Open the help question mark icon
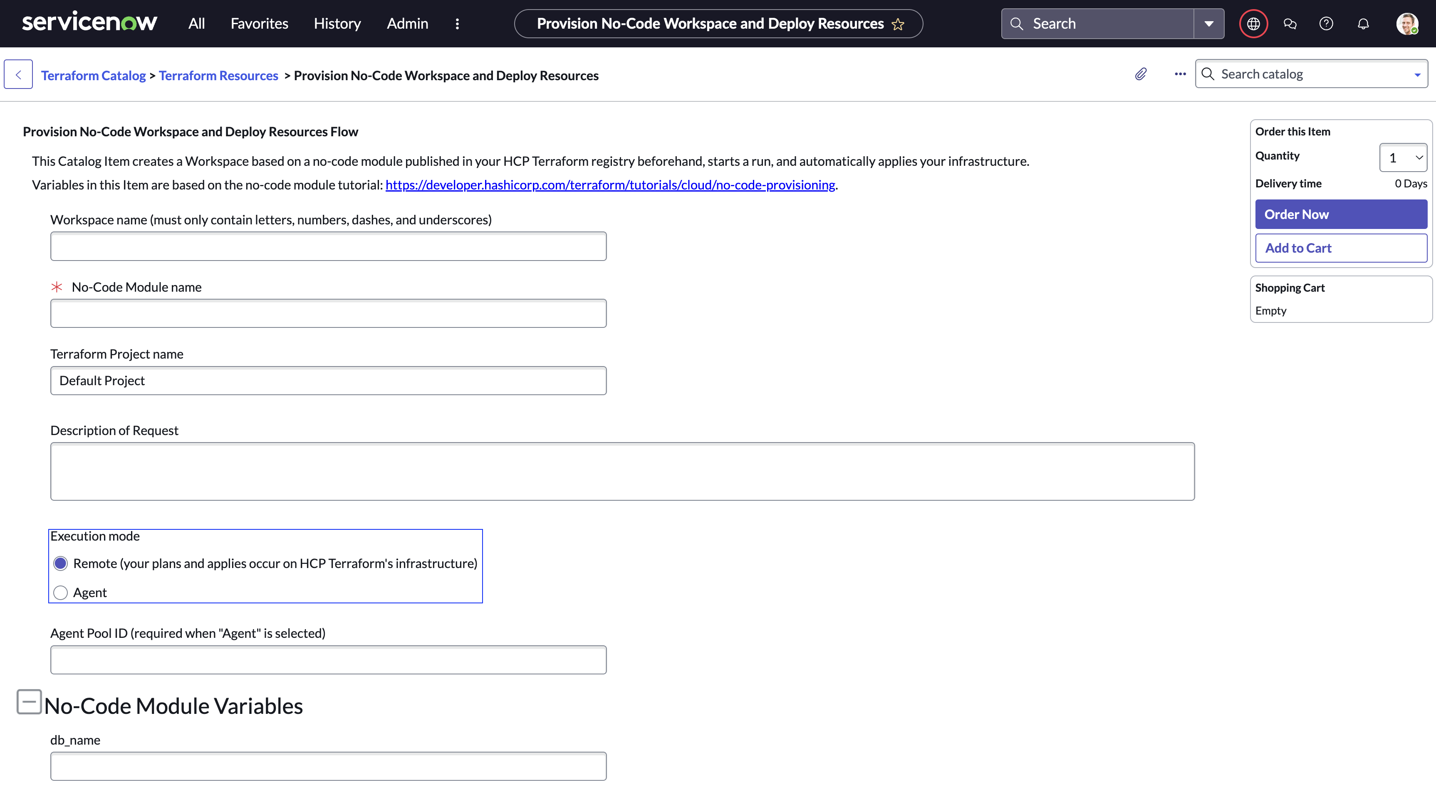This screenshot has height=792, width=1436. point(1326,24)
